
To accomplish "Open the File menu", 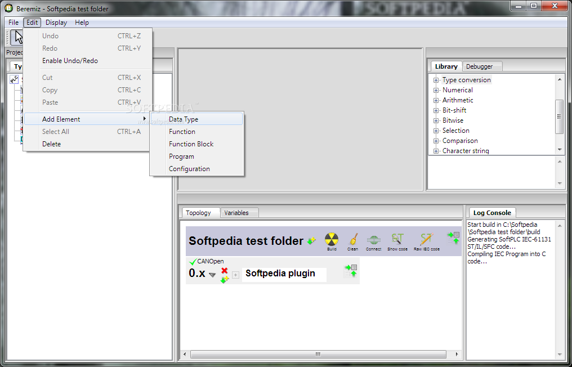I will [14, 23].
